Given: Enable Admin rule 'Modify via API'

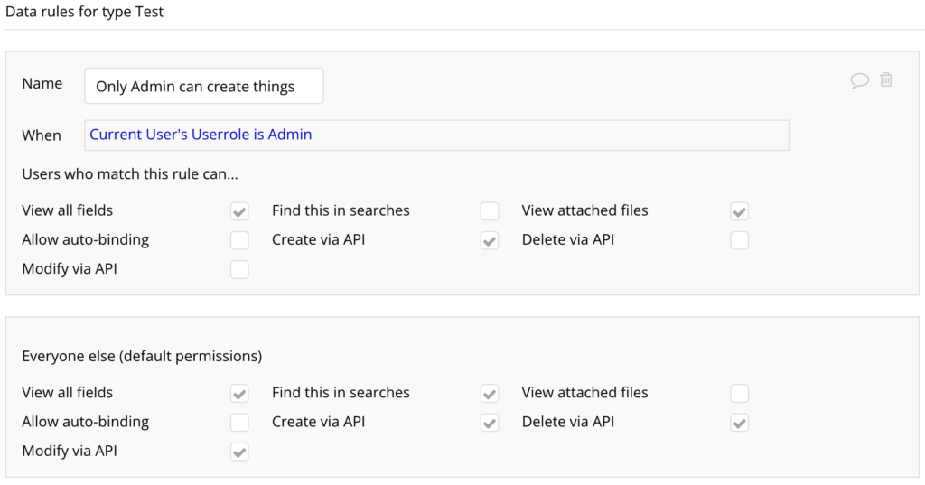Looking at the screenshot, I should tap(239, 270).
